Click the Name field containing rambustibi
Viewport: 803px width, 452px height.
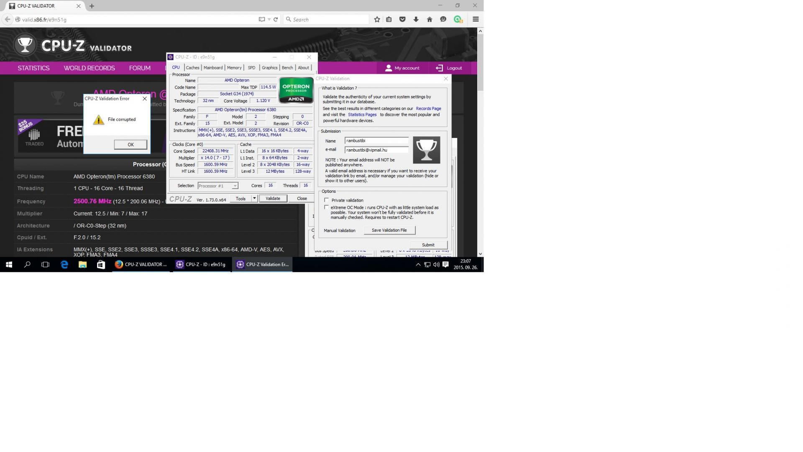(x=376, y=141)
